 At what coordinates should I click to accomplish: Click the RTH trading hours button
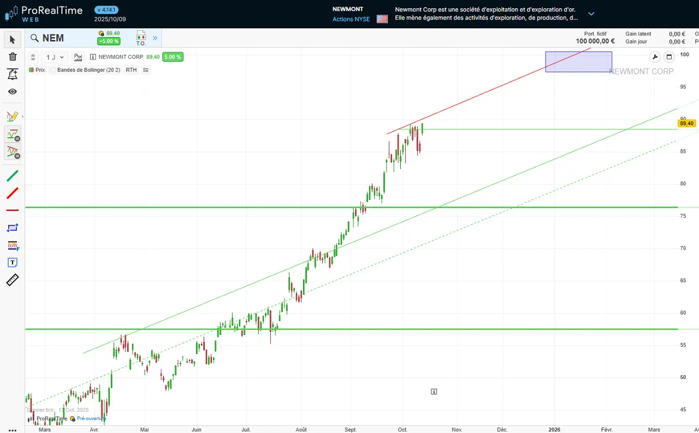(x=131, y=70)
